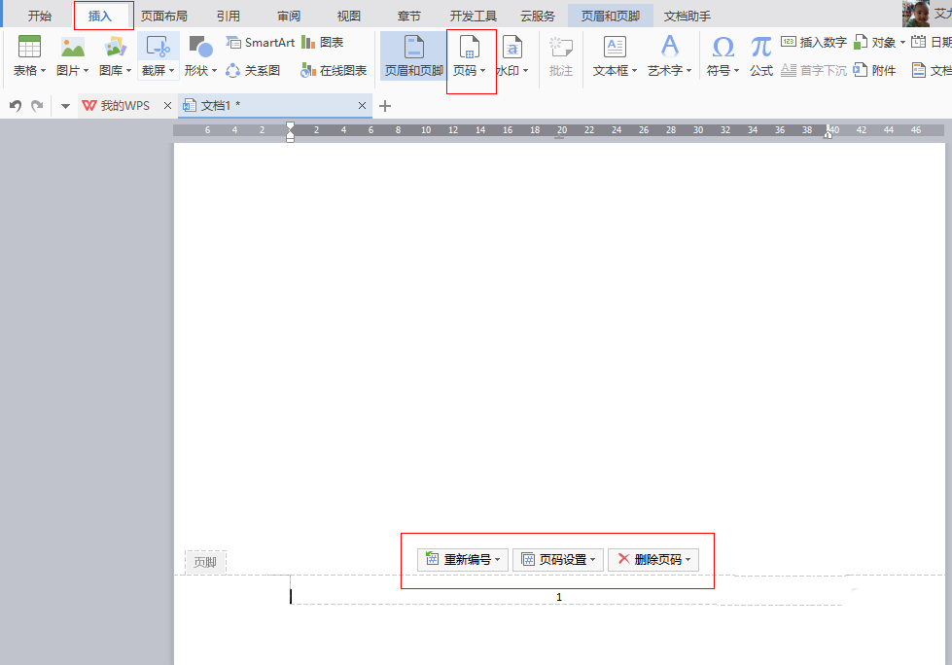Insert a 关系图 relationship diagram
The height and width of the screenshot is (665, 952).
click(x=253, y=71)
